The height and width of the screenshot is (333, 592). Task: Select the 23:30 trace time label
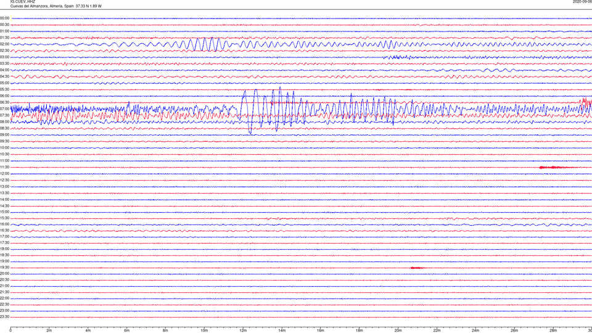coord(5,317)
